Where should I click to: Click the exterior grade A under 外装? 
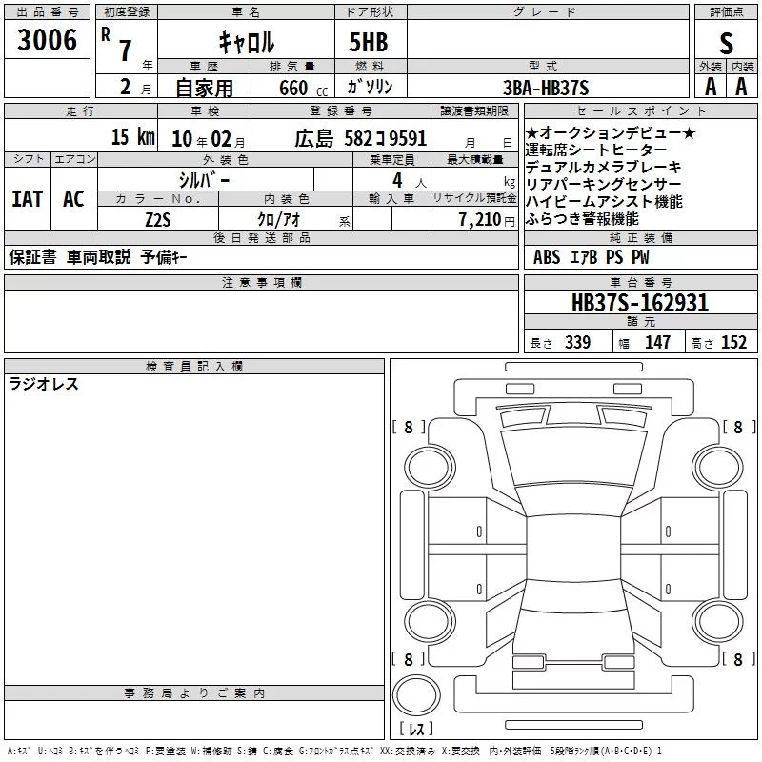pos(711,87)
